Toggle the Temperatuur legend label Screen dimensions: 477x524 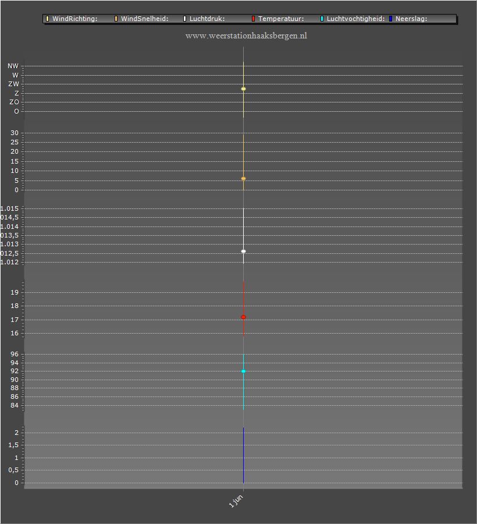pyautogui.click(x=281, y=19)
